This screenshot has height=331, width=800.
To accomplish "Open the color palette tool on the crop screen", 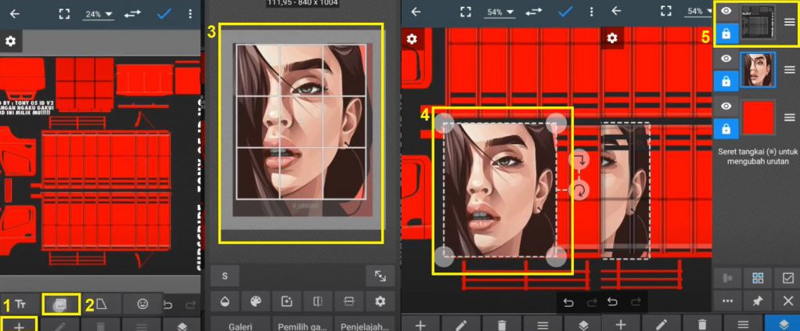I will (x=256, y=301).
